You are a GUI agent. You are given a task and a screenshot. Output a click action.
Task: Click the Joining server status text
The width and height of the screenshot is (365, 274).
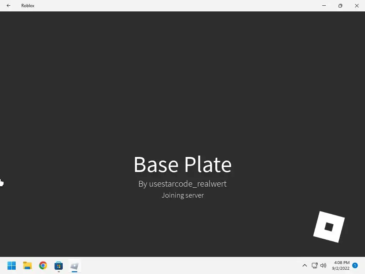(x=182, y=195)
